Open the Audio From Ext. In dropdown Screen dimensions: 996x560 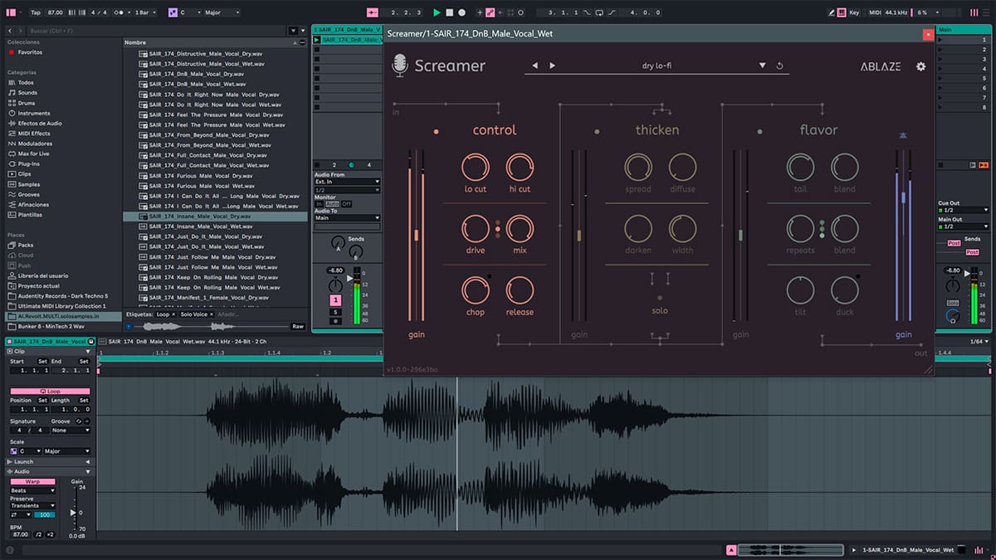pyautogui.click(x=347, y=182)
